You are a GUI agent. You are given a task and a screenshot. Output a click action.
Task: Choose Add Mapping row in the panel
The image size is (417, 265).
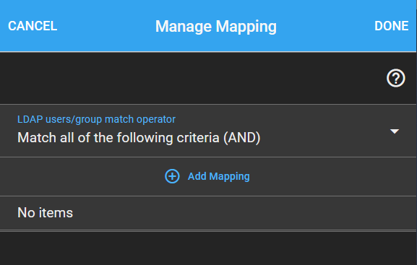click(208, 176)
